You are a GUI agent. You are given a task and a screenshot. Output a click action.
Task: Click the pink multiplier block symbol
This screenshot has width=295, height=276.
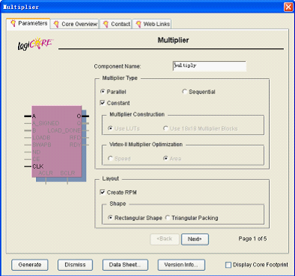(57, 142)
